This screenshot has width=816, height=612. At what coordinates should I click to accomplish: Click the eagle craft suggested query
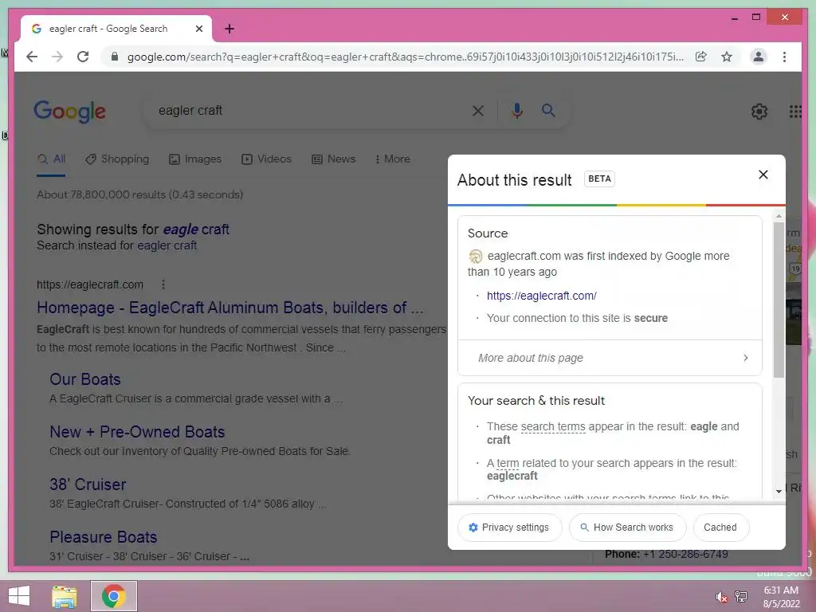(x=196, y=229)
